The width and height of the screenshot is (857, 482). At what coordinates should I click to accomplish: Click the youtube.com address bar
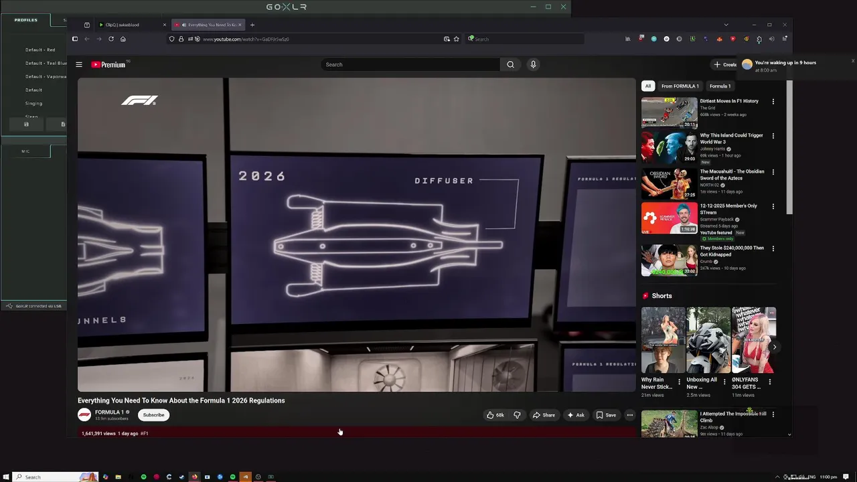click(x=315, y=39)
